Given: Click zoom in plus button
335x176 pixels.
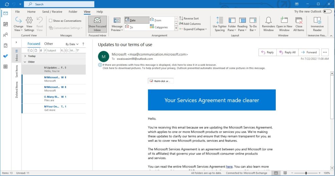Looking at the screenshot, I should [319, 173].
